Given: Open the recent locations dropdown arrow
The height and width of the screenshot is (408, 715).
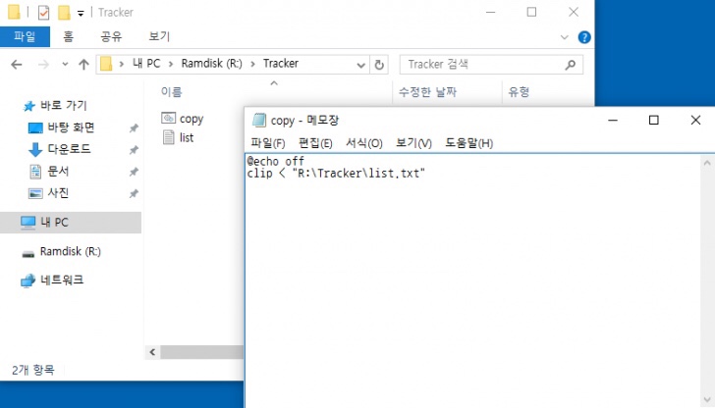Looking at the screenshot, I should (x=65, y=64).
